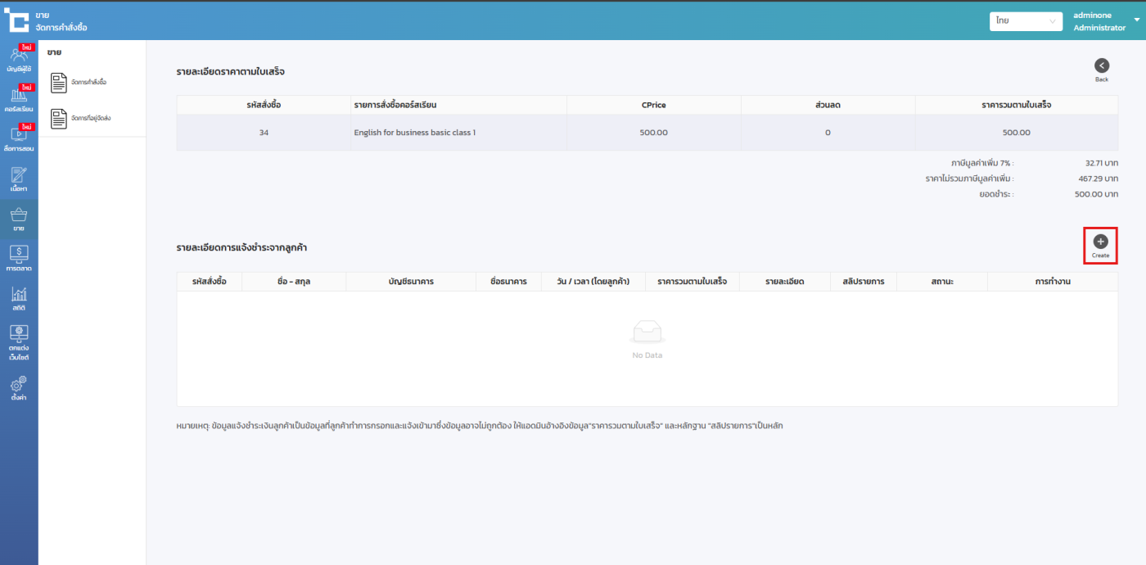Click the สถานะ status column header

coord(941,282)
